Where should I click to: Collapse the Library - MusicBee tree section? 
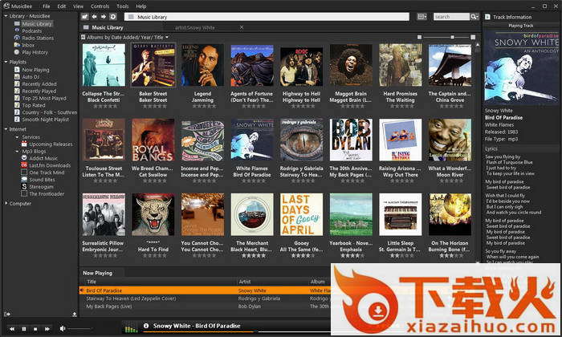[x=6, y=16]
